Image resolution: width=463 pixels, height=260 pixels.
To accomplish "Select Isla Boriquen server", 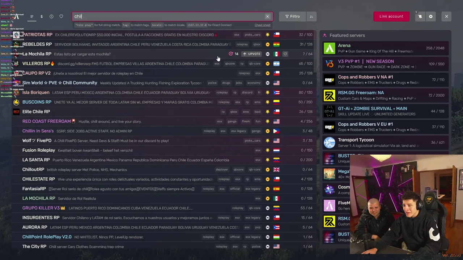I will click(x=163, y=92).
